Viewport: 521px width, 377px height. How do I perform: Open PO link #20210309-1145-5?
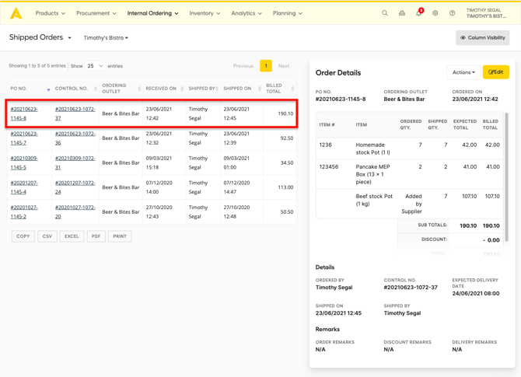pyautogui.click(x=24, y=162)
